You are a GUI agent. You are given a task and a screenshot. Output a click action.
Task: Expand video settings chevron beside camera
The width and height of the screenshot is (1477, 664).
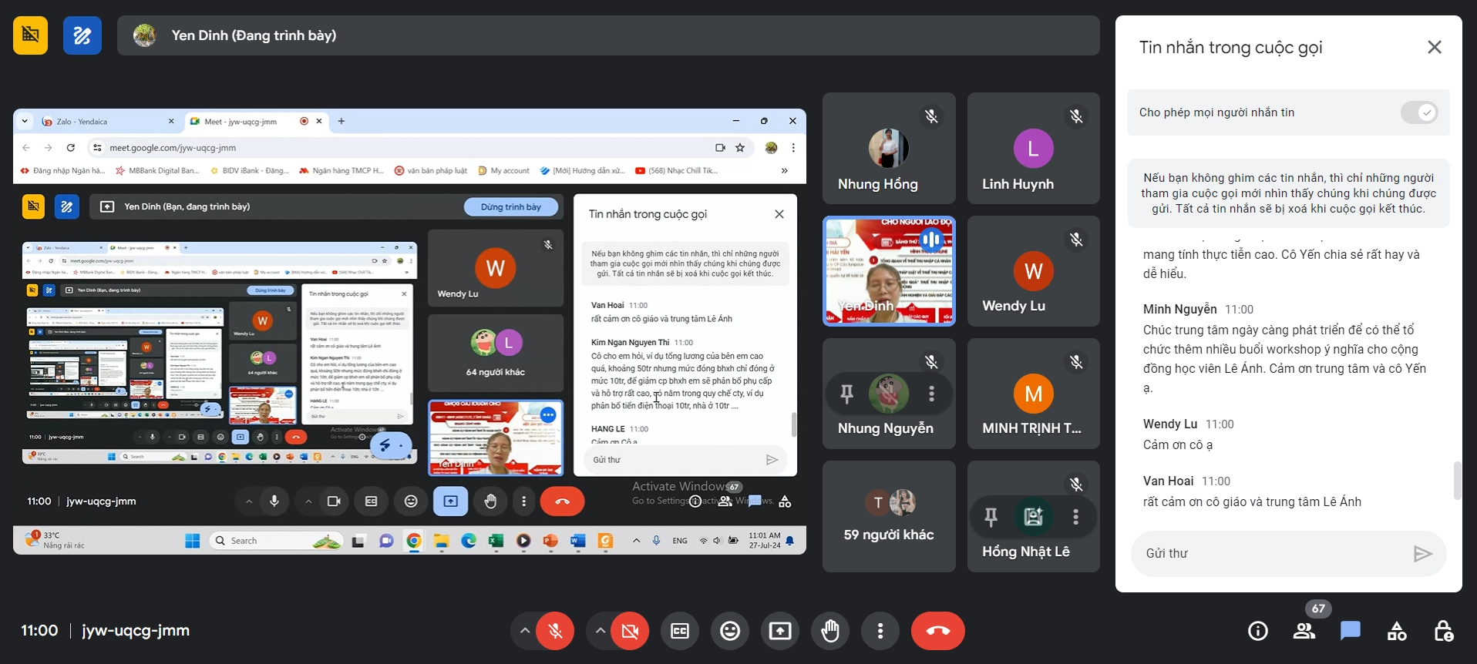click(x=600, y=632)
